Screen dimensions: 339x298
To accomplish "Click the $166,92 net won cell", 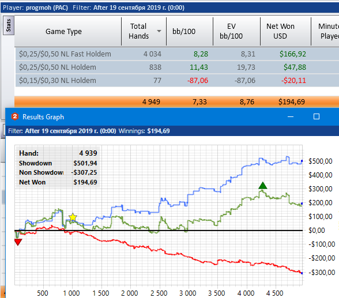I will [293, 54].
